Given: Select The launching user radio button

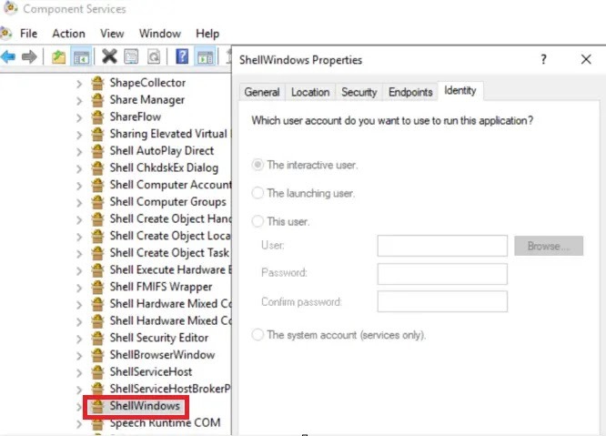Looking at the screenshot, I should coord(258,193).
